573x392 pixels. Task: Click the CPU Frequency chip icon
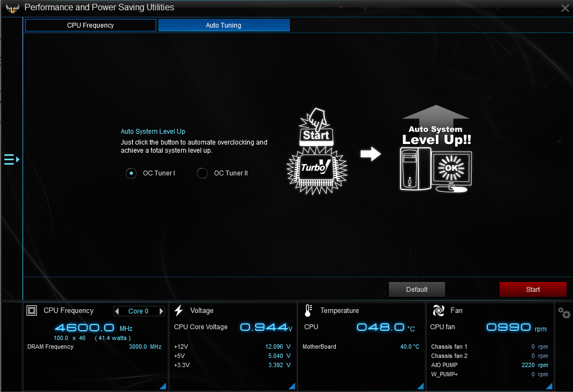point(32,310)
